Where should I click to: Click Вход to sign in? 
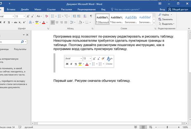pyautogui.click(x=162, y=10)
